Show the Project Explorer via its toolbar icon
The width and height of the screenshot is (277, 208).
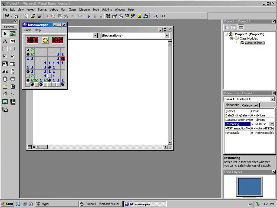(108, 16)
